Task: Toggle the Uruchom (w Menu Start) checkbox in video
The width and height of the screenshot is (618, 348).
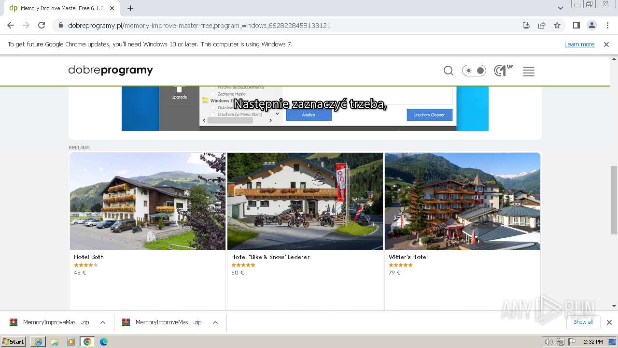Action: pyautogui.click(x=213, y=115)
